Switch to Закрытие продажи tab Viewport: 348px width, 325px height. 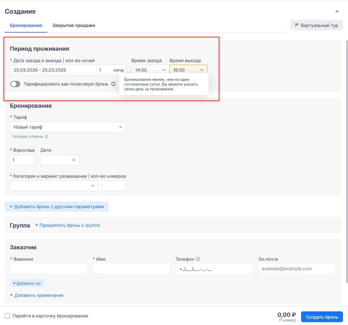point(74,25)
